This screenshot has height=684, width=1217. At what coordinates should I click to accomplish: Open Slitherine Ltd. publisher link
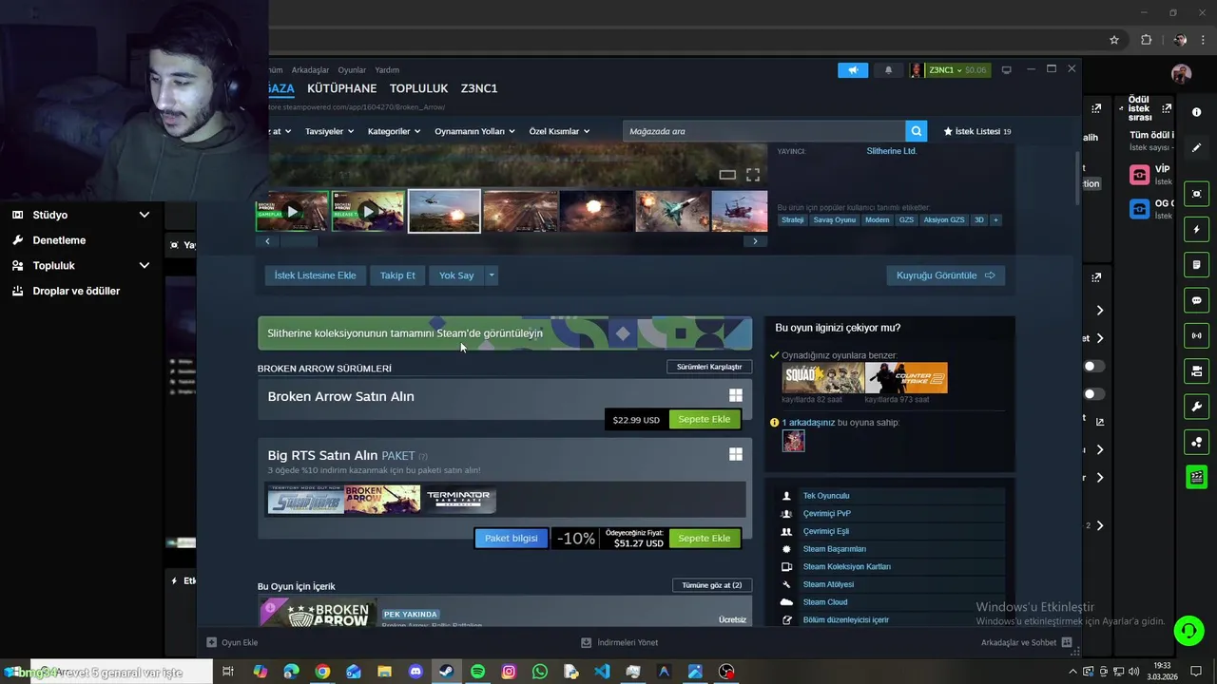point(892,151)
